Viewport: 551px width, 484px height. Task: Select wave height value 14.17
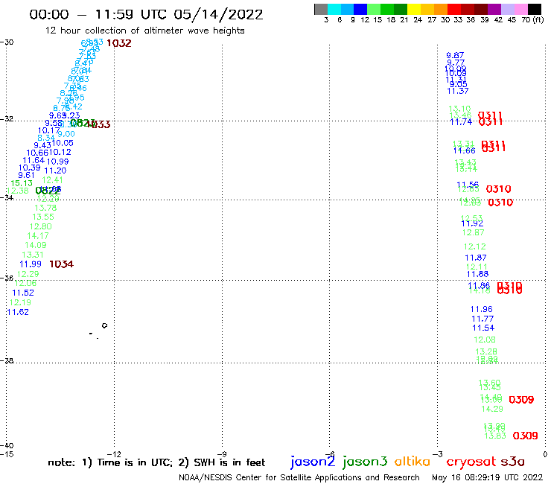(x=38, y=236)
